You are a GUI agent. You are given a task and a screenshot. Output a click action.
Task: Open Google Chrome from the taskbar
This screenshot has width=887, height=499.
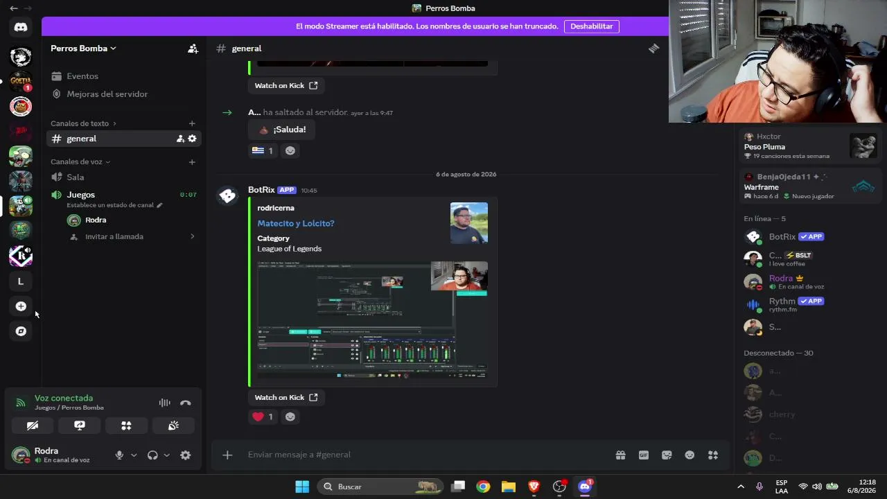483,487
